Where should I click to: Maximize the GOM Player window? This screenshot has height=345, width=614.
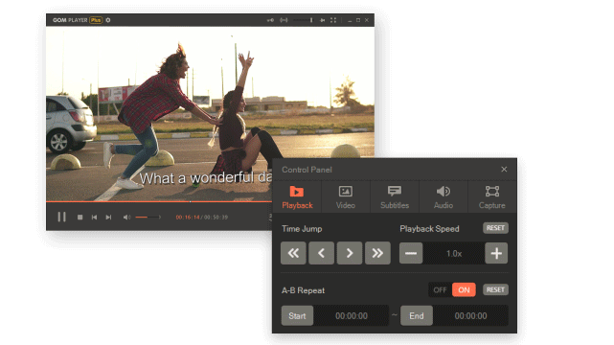358,20
